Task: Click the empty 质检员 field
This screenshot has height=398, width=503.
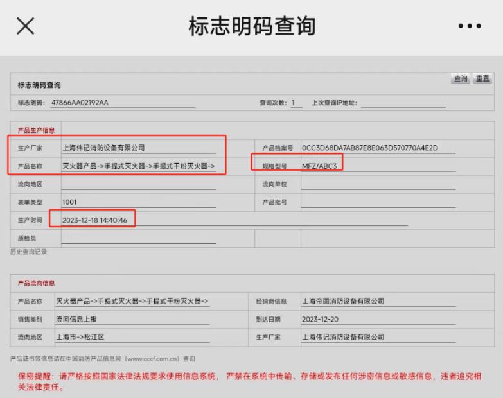Action: 139,238
